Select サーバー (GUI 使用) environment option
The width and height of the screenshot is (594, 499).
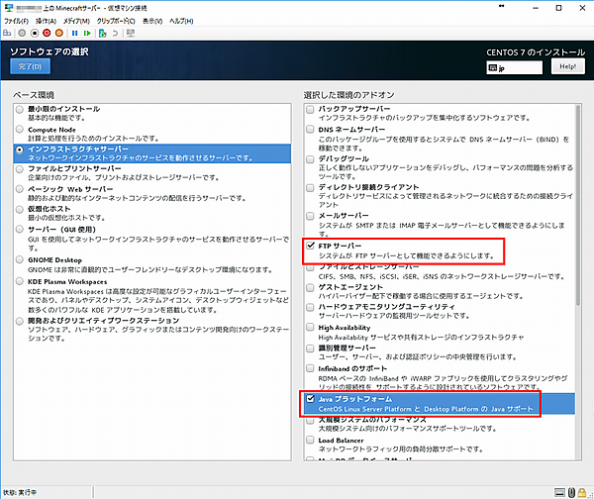pyautogui.click(x=21, y=230)
